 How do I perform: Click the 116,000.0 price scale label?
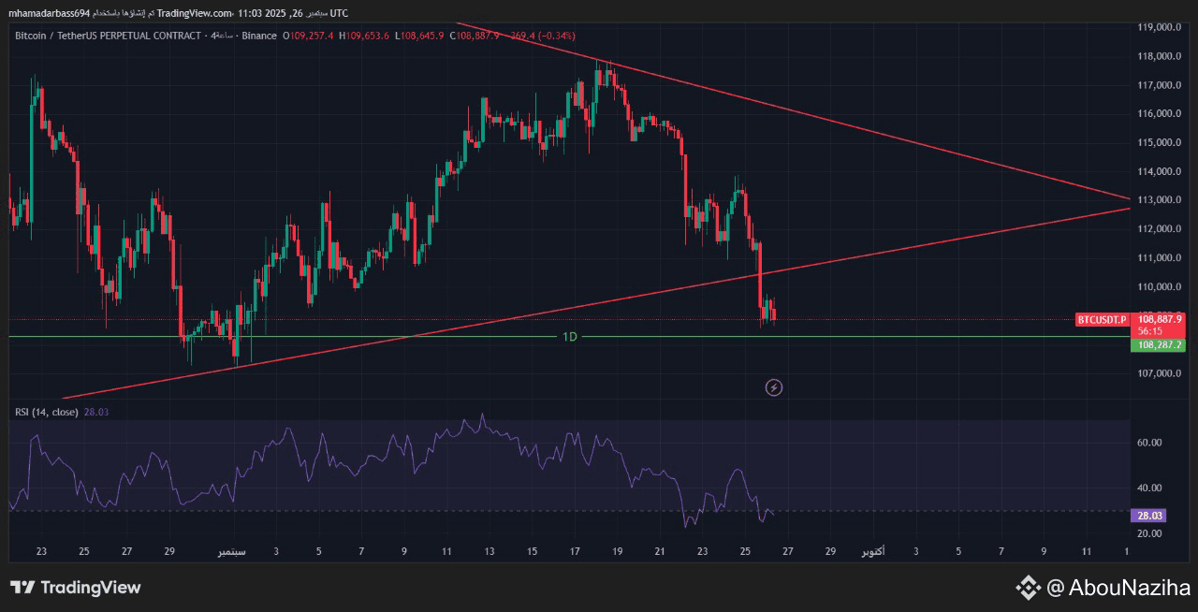click(1161, 114)
